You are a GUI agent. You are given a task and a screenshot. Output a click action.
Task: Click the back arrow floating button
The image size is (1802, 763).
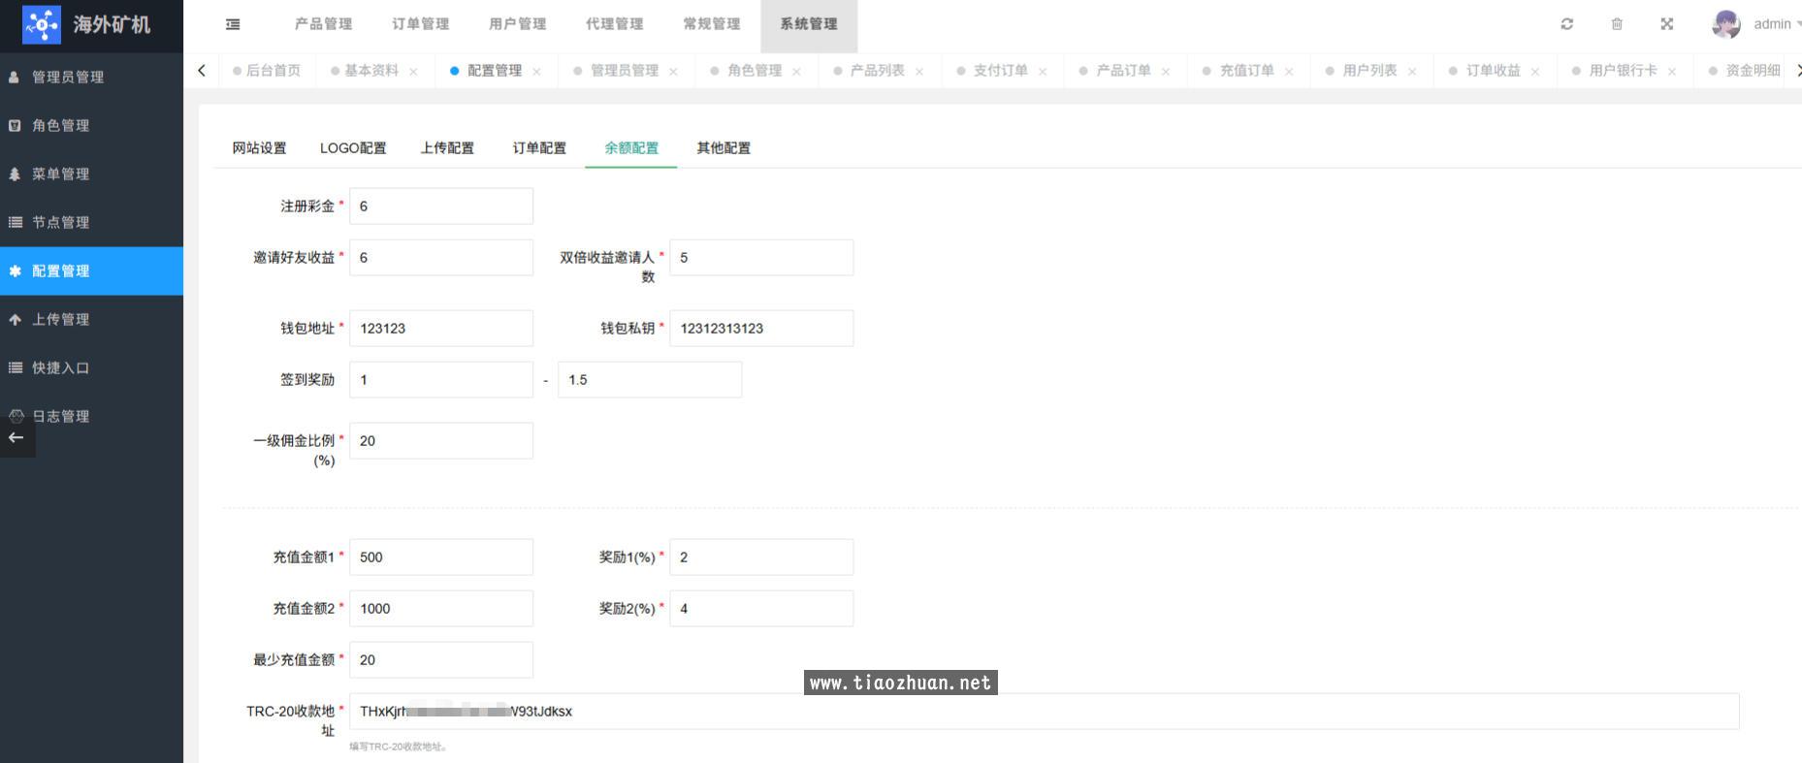pos(16,438)
